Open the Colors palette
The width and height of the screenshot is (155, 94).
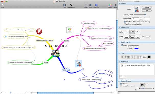point(110,6)
